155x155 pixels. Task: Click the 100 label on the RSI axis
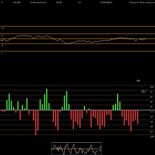[3, 28]
